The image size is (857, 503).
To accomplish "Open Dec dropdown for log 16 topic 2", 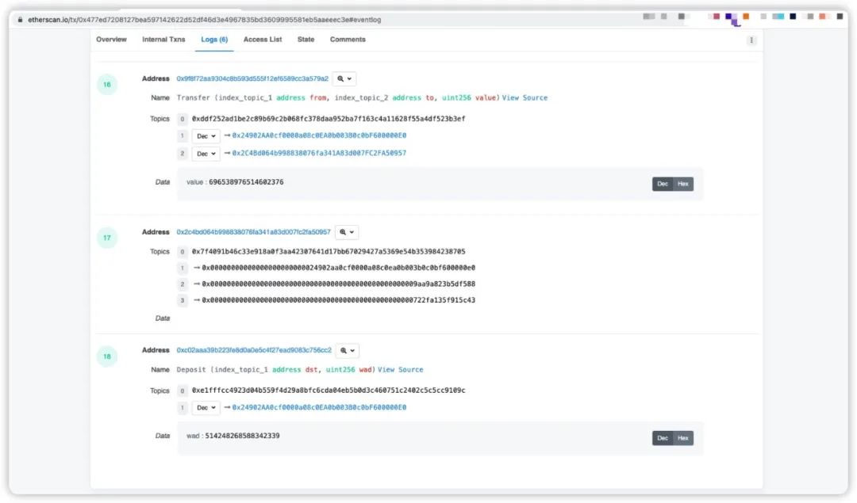I will (206, 154).
